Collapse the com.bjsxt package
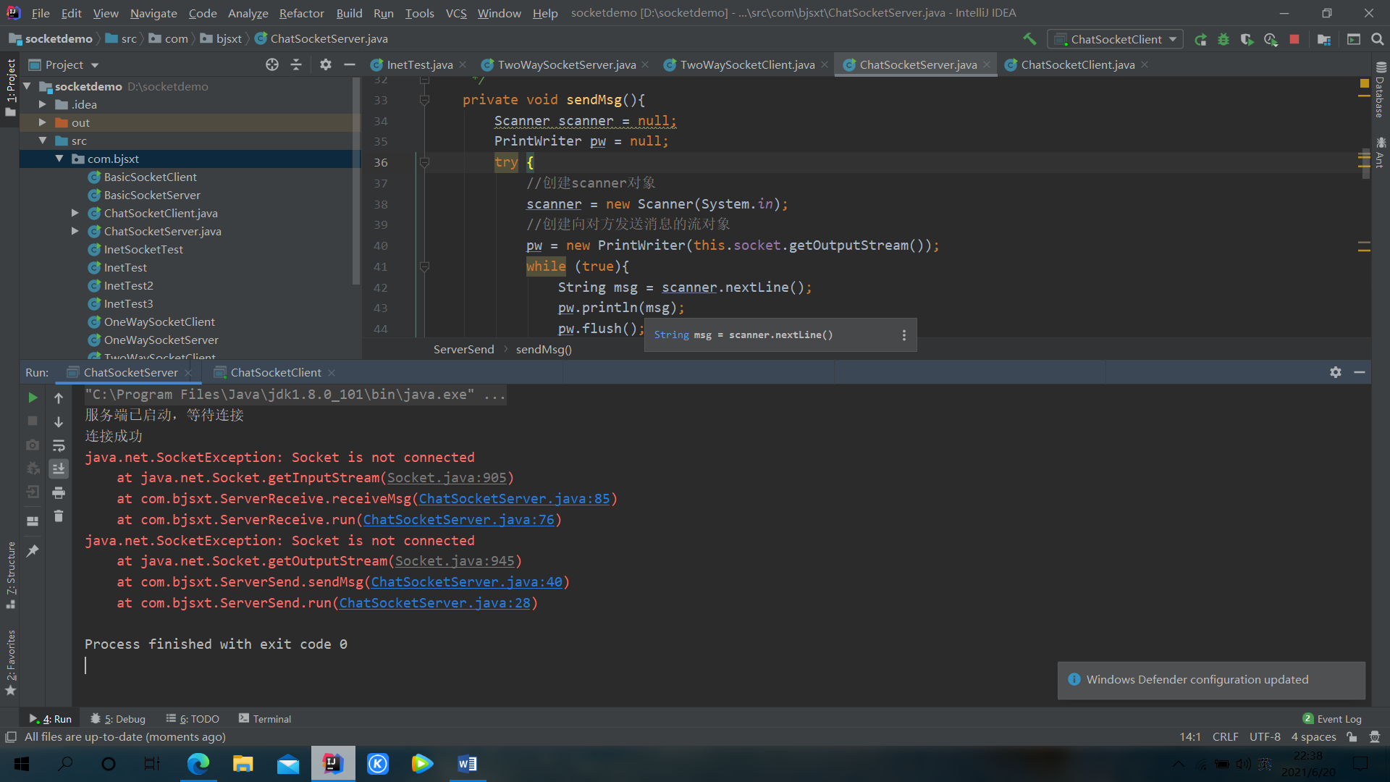Image resolution: width=1390 pixels, height=782 pixels. 59,159
